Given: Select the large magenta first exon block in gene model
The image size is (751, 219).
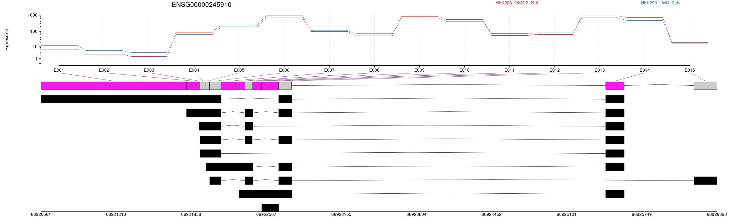Looking at the screenshot, I should (x=114, y=86).
